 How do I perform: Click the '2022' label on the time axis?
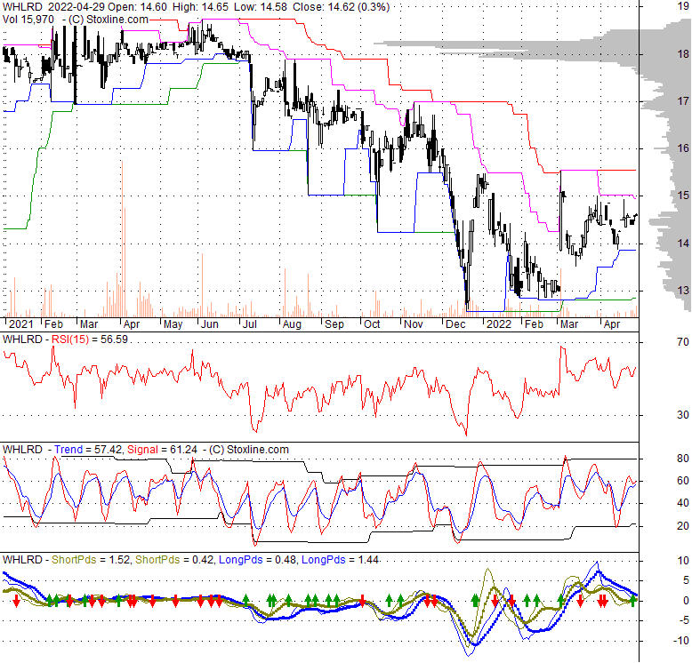pos(499,324)
